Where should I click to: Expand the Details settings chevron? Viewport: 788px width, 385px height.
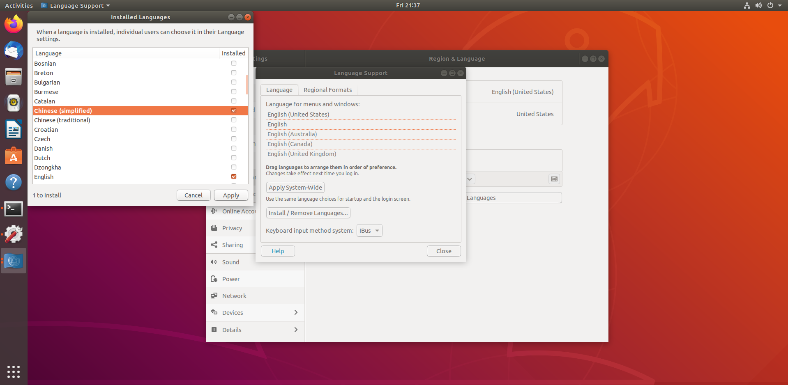coord(296,330)
